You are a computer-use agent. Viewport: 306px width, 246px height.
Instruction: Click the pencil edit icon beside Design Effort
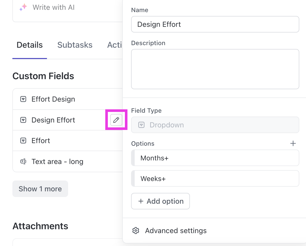pos(116,120)
